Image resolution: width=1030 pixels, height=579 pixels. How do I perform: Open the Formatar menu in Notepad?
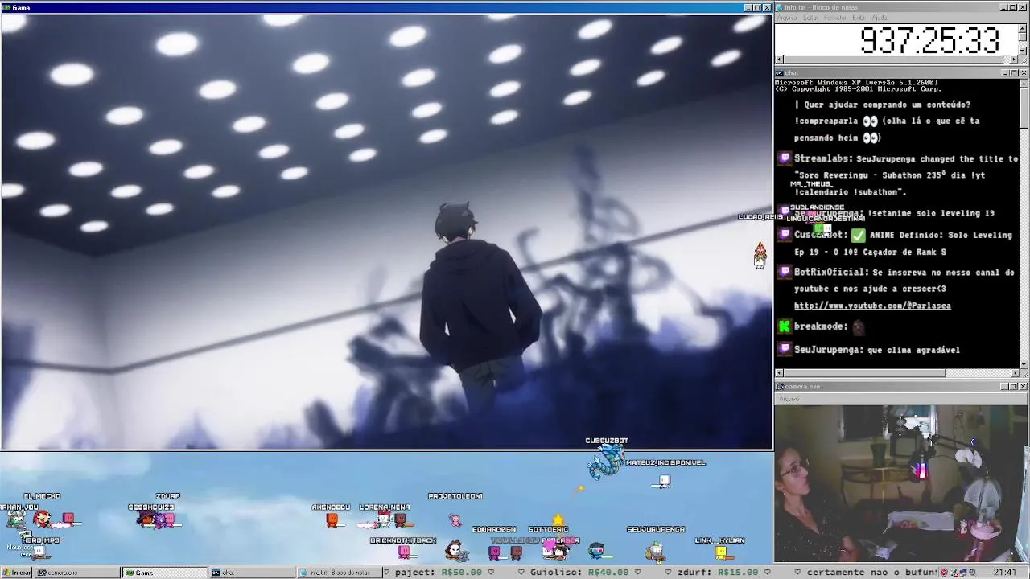tap(835, 18)
